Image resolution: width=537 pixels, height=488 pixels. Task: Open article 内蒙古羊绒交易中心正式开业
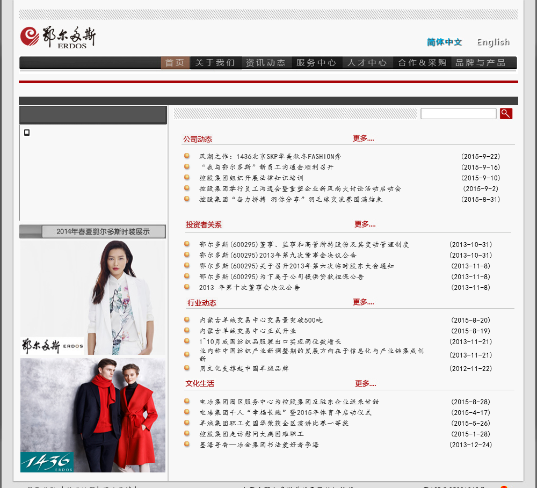(248, 331)
